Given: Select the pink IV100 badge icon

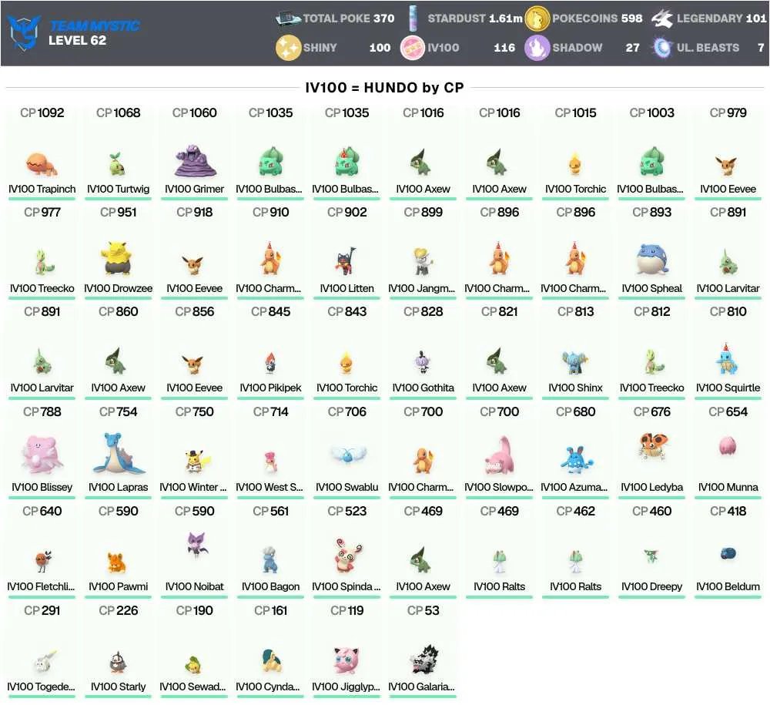Looking at the screenshot, I should pos(413,48).
